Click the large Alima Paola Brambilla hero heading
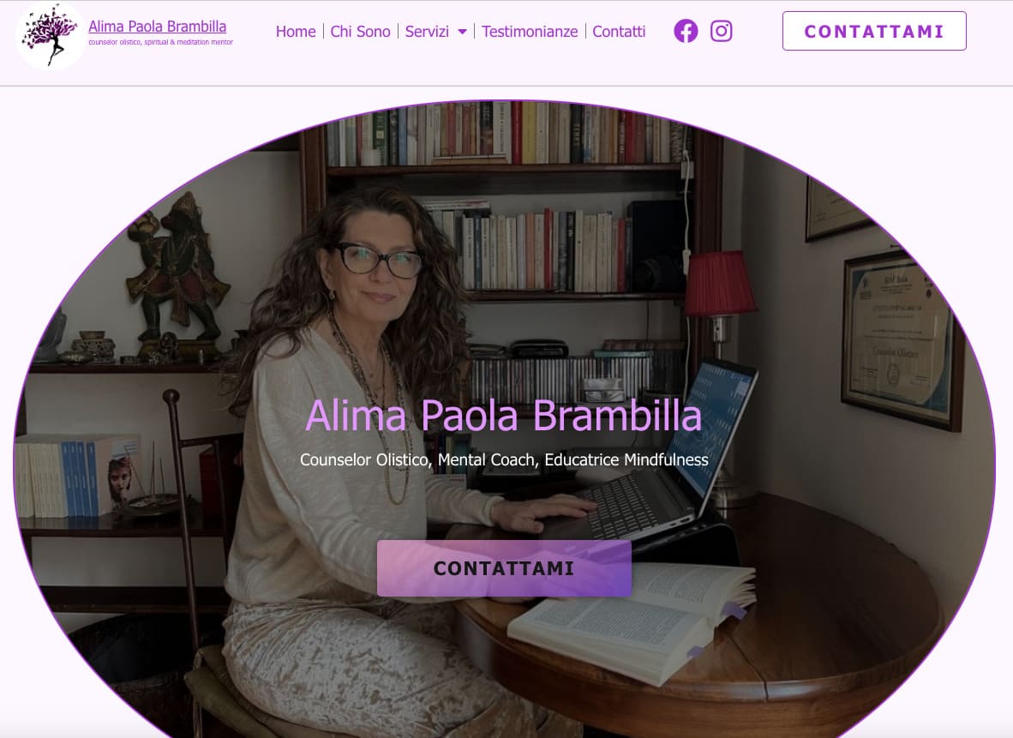The image size is (1013, 738). point(503,415)
